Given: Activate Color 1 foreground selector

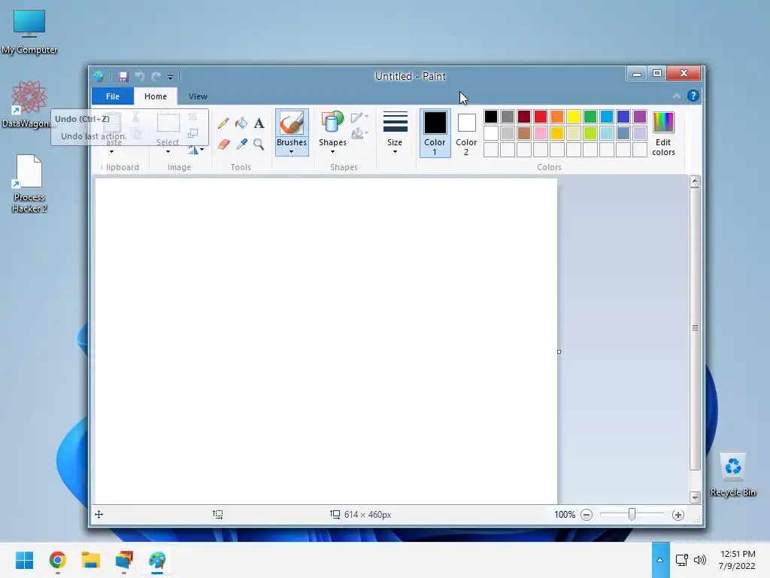Looking at the screenshot, I should pos(435,133).
